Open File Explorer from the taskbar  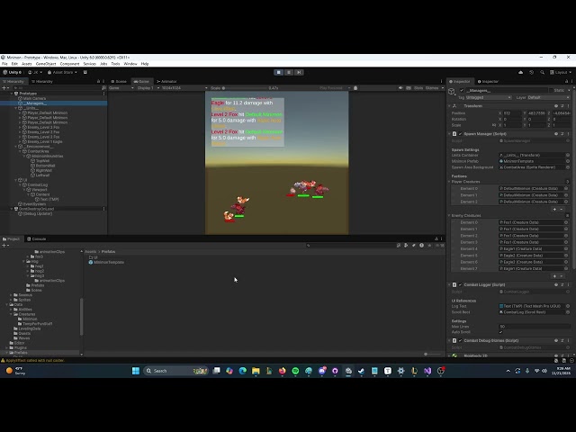(x=256, y=371)
